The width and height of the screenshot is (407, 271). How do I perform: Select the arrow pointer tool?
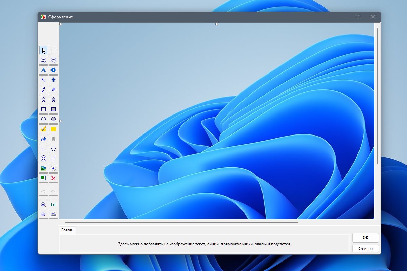(43, 51)
